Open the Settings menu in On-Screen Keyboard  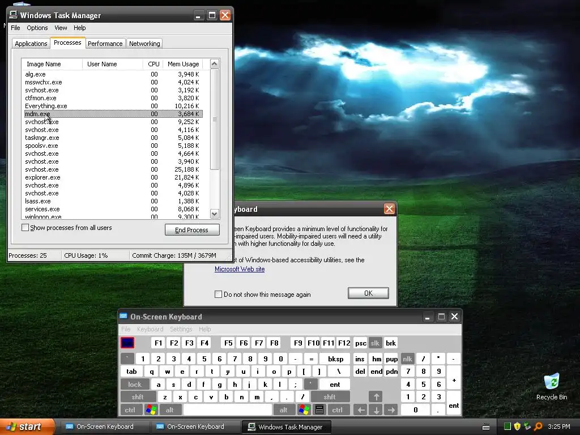coord(181,329)
